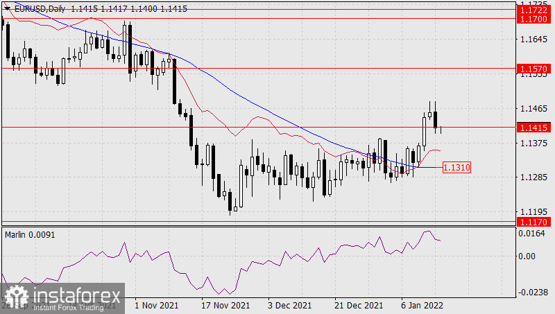This screenshot has height=314, width=555.
Task: Click the 21 Dec 2021 date label
Action: coord(359,305)
